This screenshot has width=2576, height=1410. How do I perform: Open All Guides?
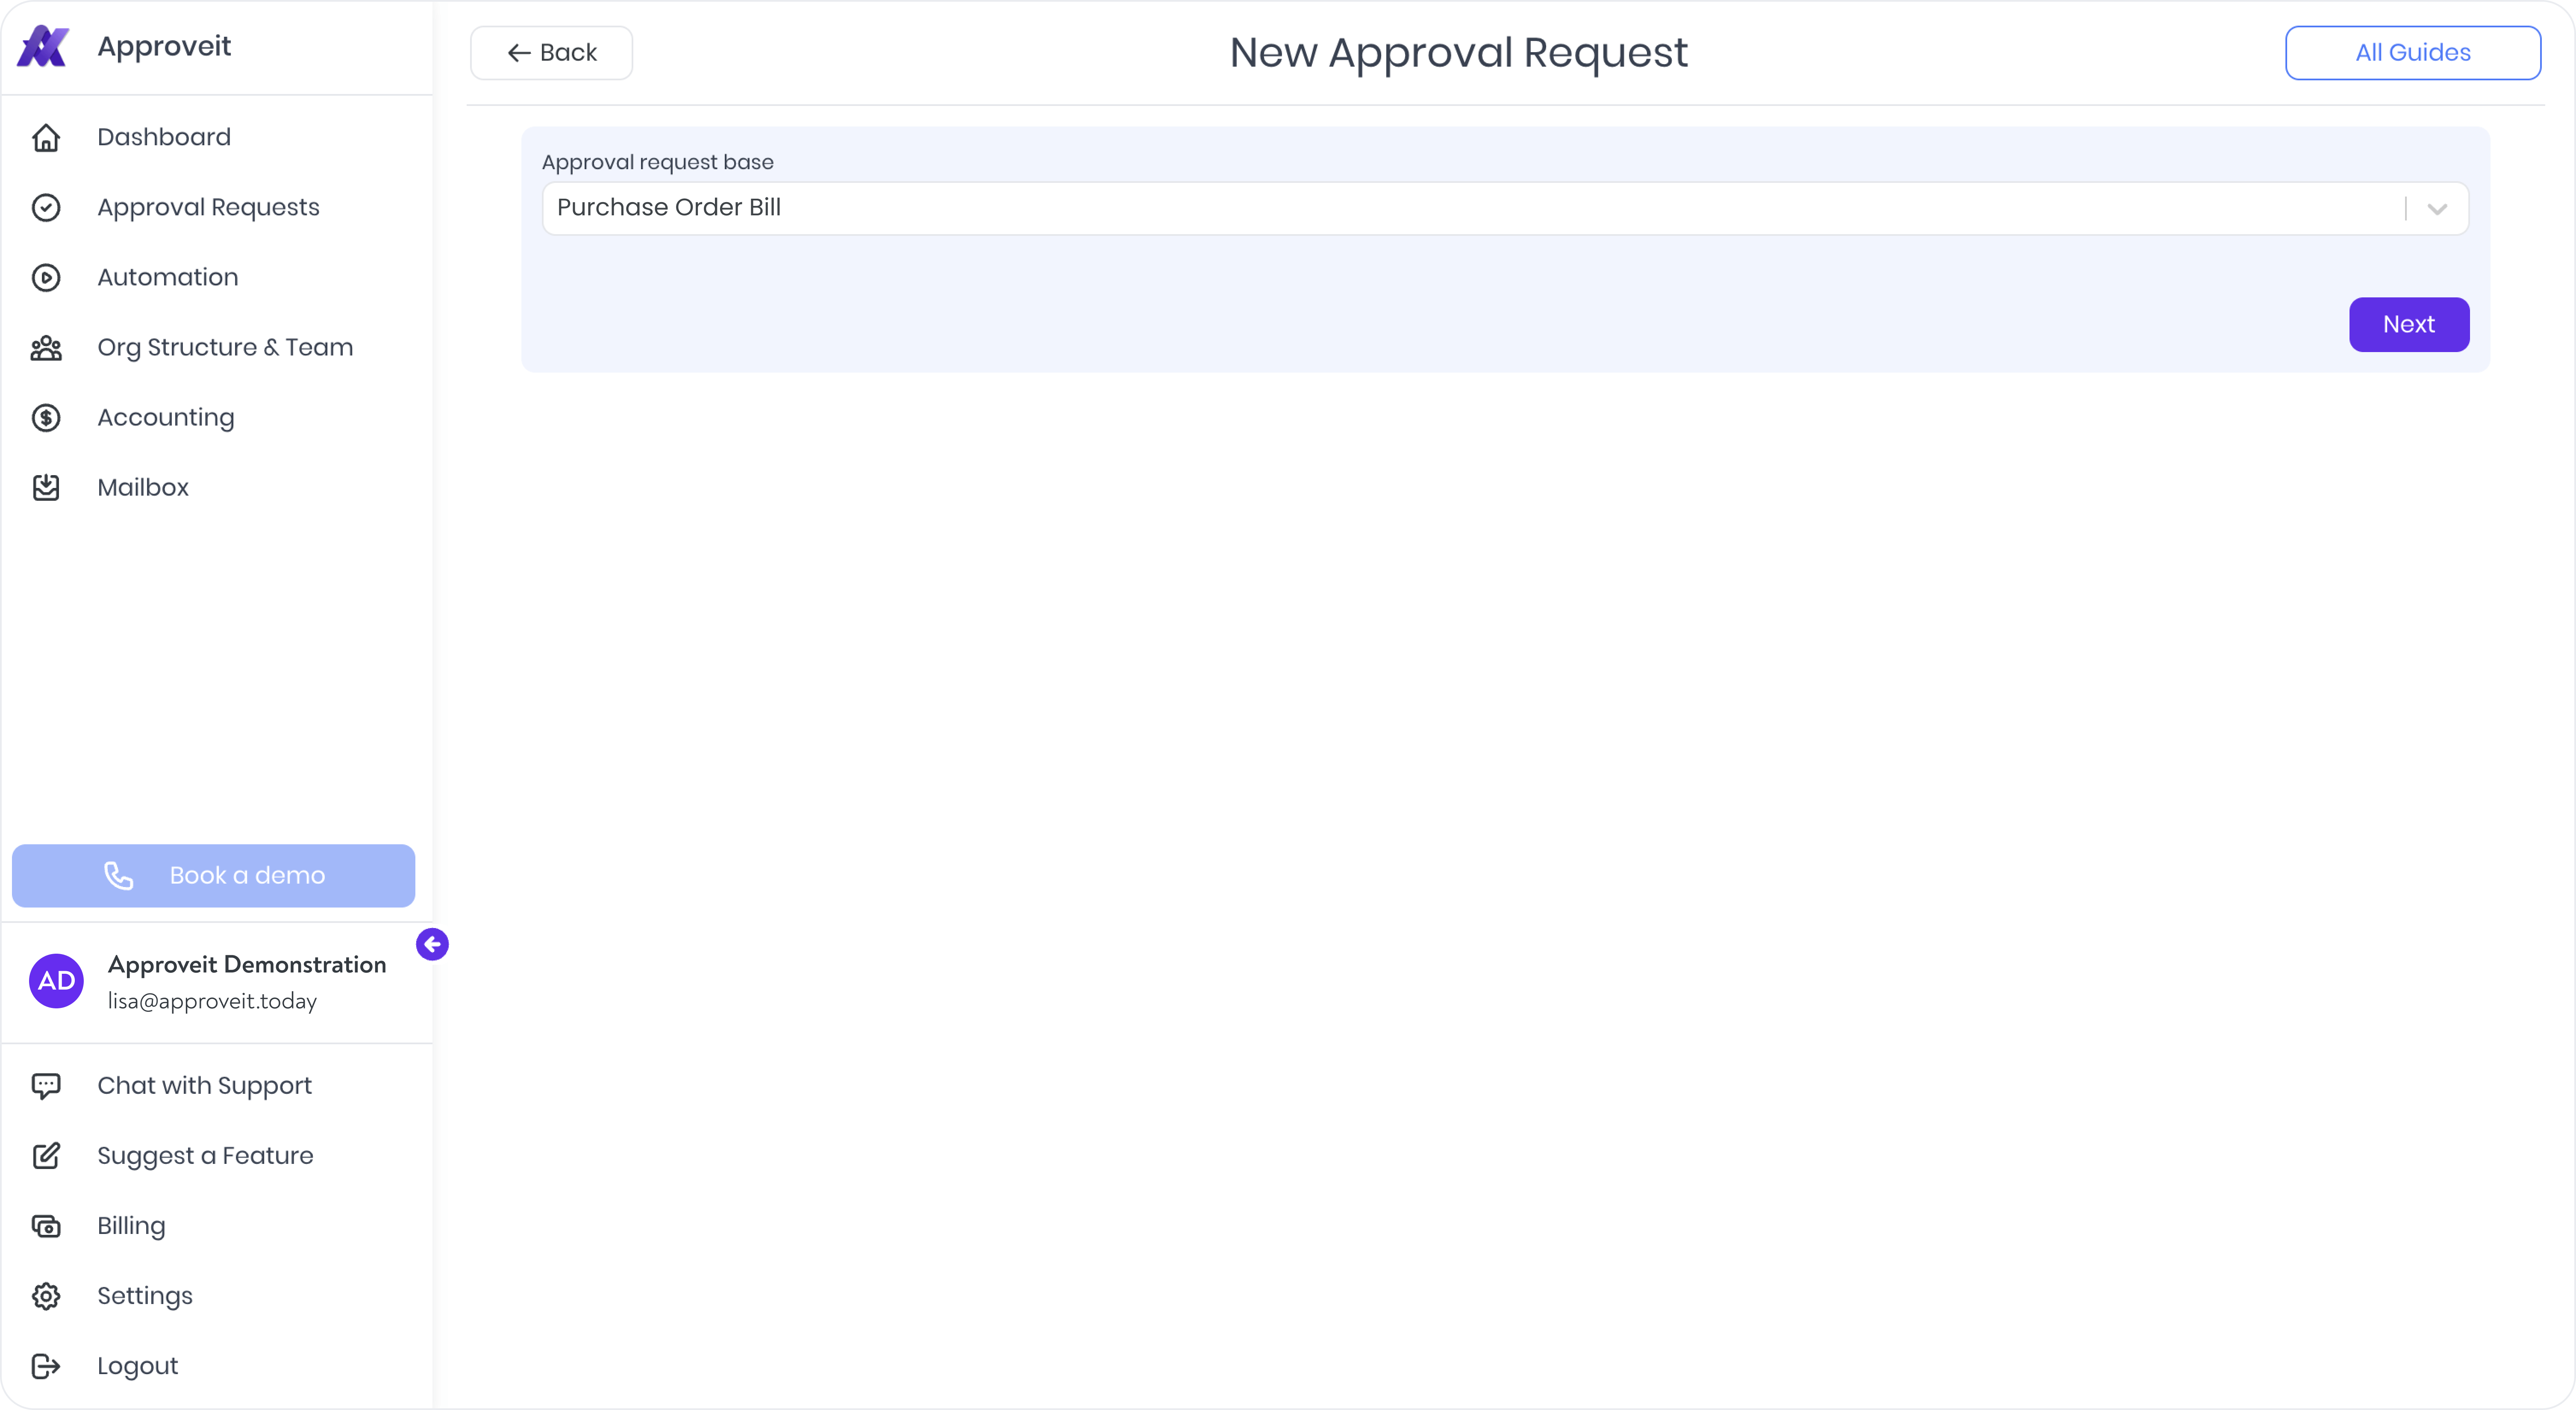(x=2412, y=53)
